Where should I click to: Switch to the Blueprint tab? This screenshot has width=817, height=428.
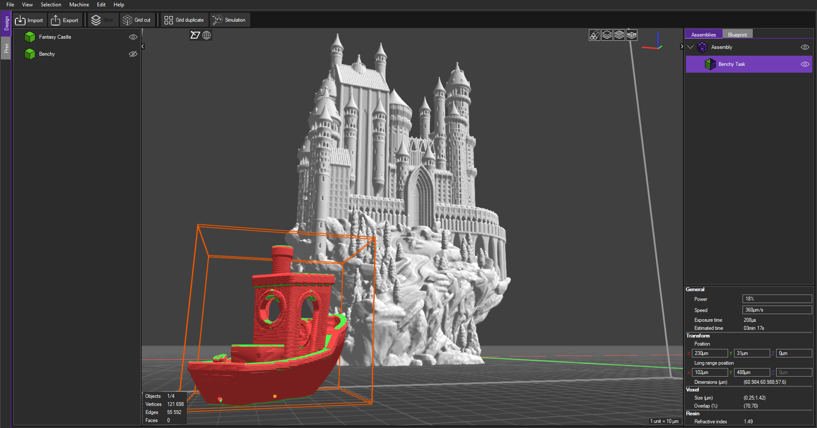click(x=737, y=34)
